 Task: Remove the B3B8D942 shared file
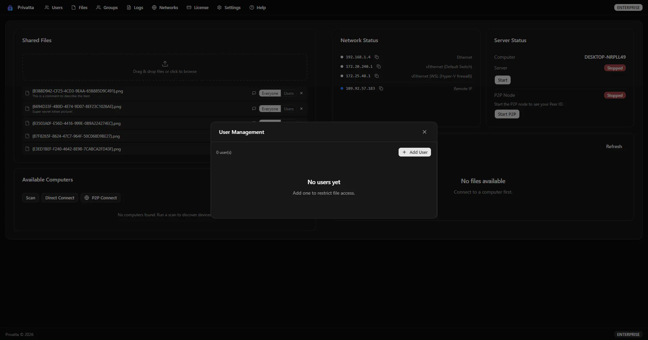pos(301,93)
